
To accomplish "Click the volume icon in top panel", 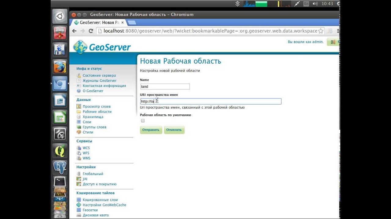I will click(316, 4).
